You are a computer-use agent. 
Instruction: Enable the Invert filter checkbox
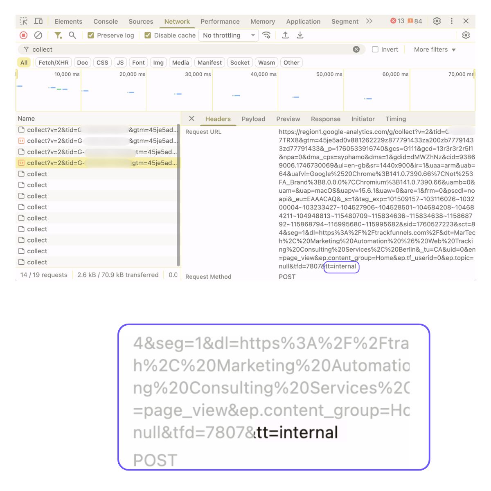(x=375, y=50)
